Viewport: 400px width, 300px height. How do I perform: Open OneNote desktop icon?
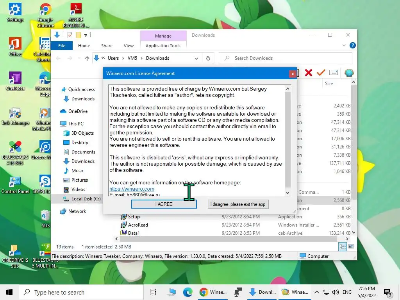15,81
